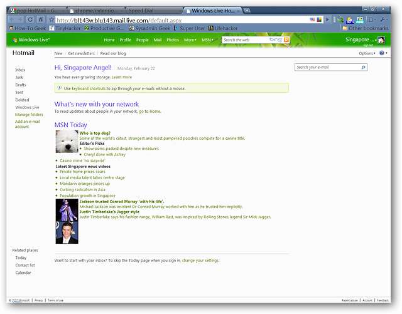Expand the MSN dropdown menu

(x=207, y=39)
